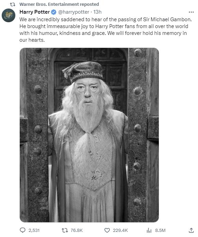The width and height of the screenshot is (198, 237).
Task: Like the post with the heart icon
Action: point(107,231)
